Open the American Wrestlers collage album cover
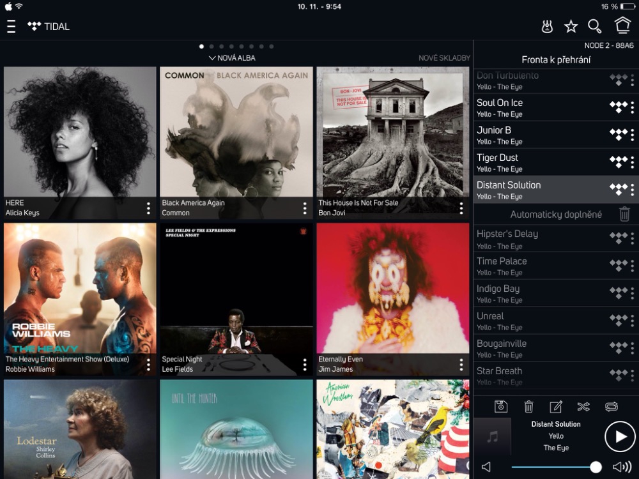Viewport: 639px width, 479px height. 393,429
